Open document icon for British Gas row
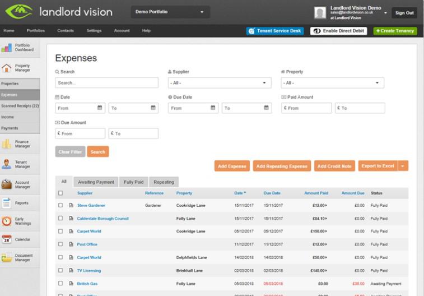 [x=71, y=284]
